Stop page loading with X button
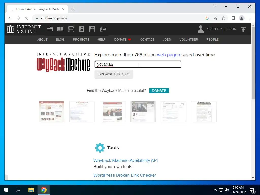This screenshot has width=260, height=195. 26,18
